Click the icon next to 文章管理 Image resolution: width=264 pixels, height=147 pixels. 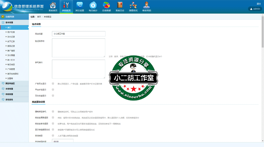pos(3,89)
